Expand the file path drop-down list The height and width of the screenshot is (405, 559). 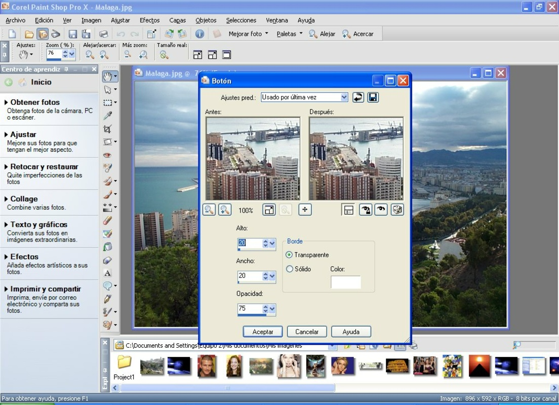tap(333, 346)
